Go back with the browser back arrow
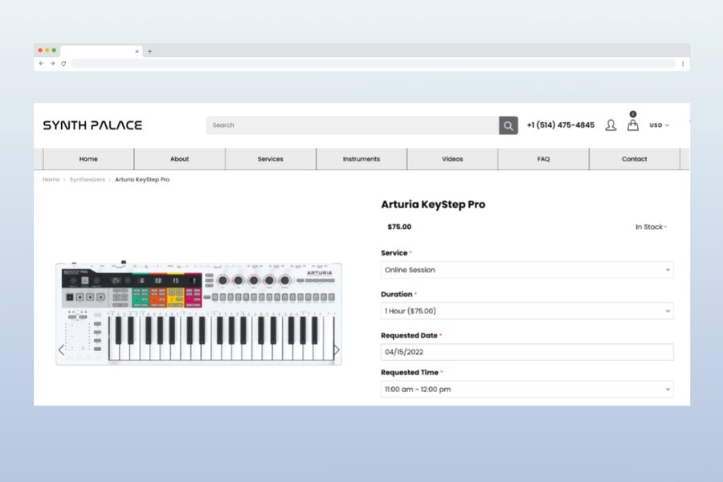The width and height of the screenshot is (723, 482). tap(42, 63)
